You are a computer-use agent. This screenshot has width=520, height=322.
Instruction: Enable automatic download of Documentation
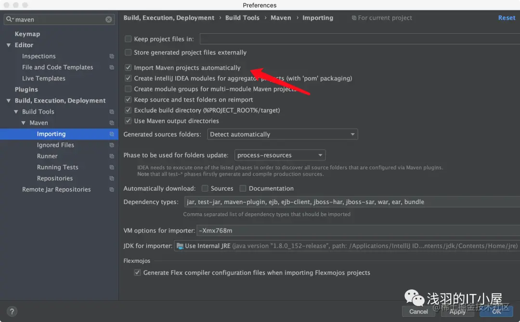point(243,188)
